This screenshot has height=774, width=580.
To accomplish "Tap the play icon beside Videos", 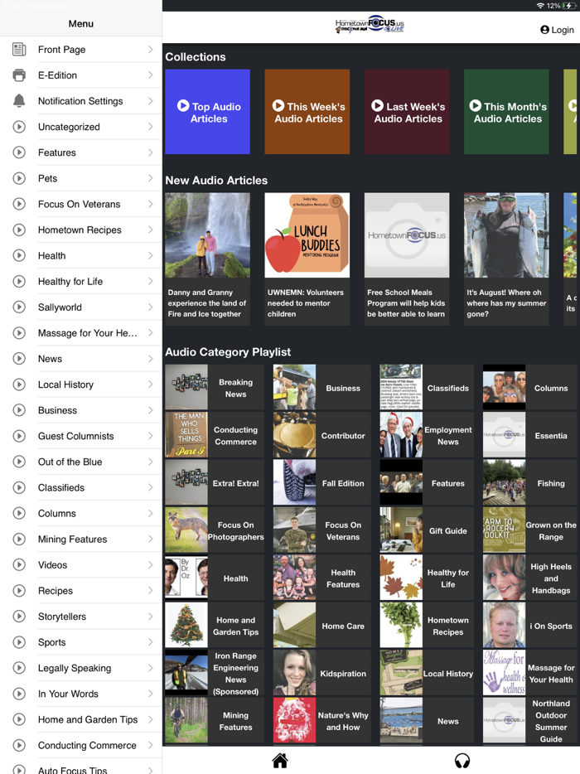I will [19, 564].
